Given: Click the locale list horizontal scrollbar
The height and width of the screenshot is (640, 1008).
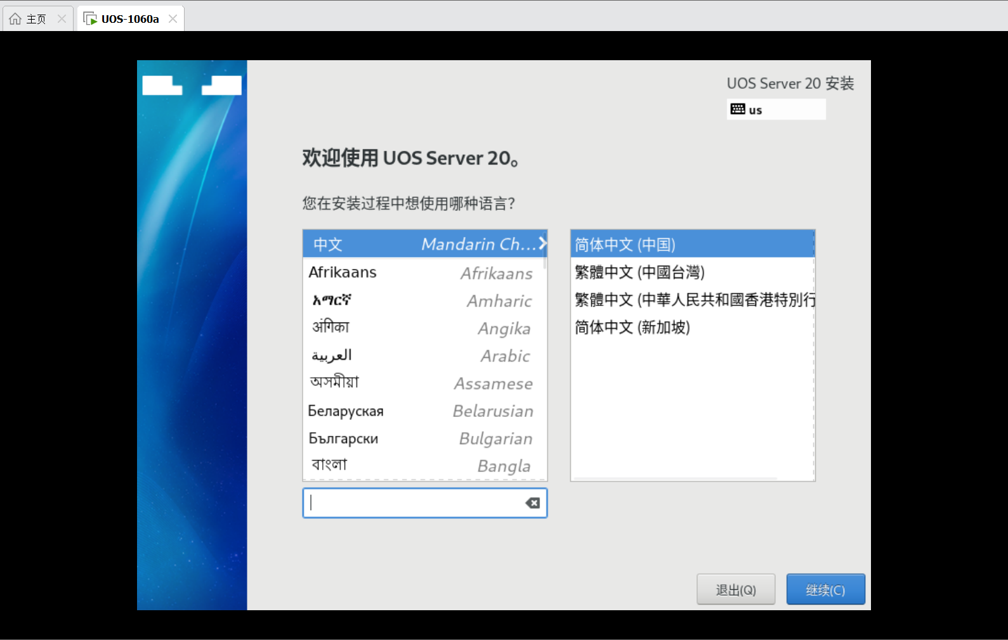Looking at the screenshot, I should point(675,478).
